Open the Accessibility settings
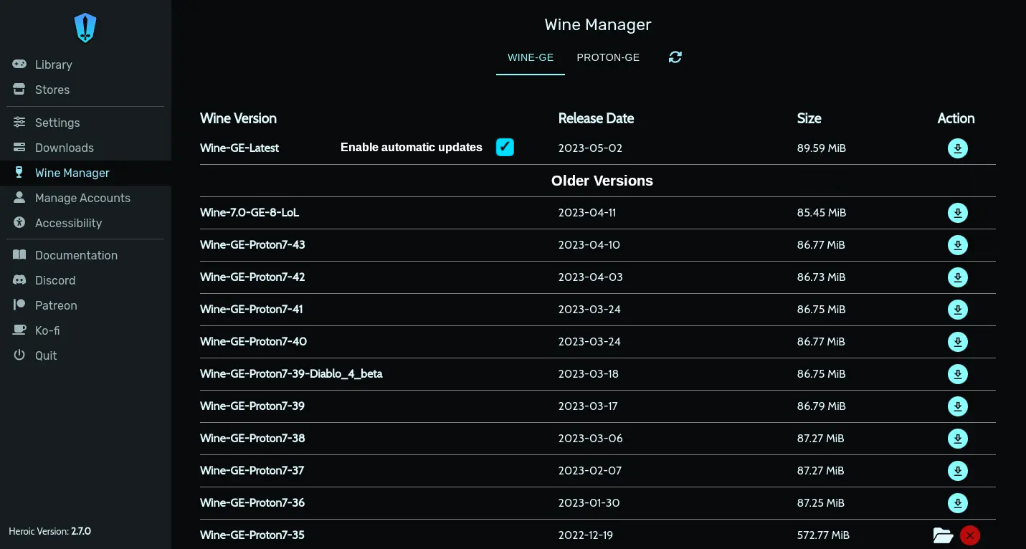1026x549 pixels. click(67, 223)
